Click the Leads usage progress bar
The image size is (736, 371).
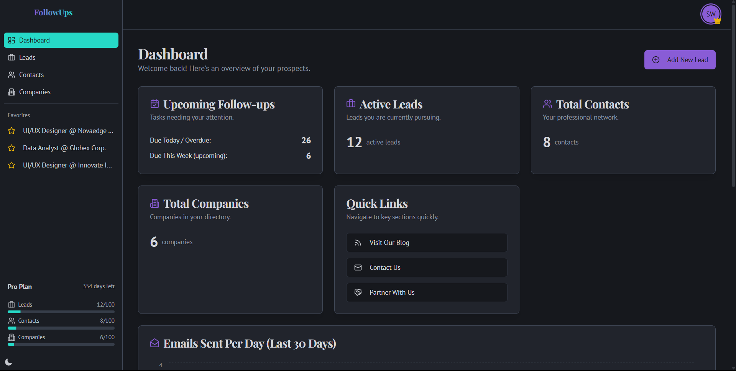[x=61, y=312]
